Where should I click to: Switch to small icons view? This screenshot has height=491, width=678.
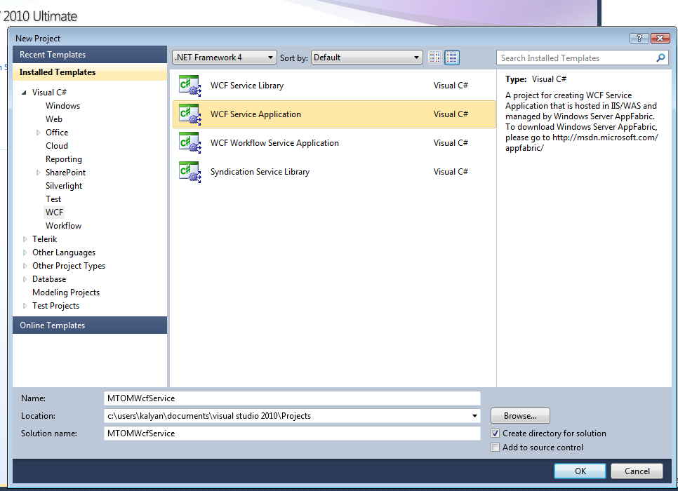(x=435, y=58)
